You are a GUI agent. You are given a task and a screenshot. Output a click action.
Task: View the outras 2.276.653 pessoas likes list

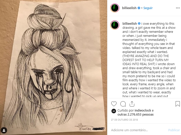tap(135, 115)
